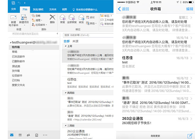Image resolution: width=195 pixels, height=139 pixels.
Task: Click the People icon in navigation bar
Action: pyautogui.click(x=28, y=135)
